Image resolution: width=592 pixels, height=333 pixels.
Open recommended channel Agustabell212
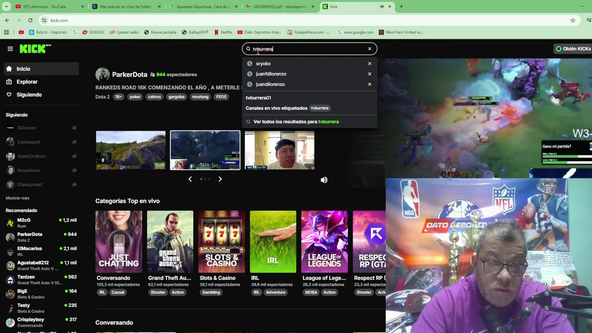(x=41, y=265)
